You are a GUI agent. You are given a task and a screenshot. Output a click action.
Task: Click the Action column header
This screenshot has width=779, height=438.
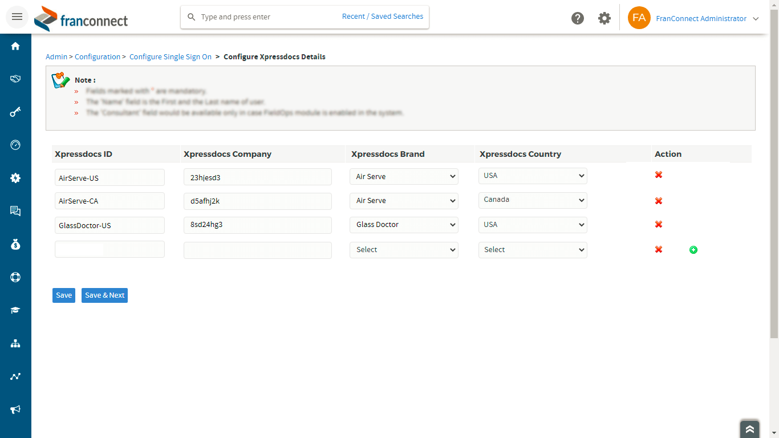point(668,154)
